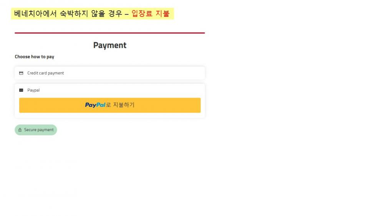Image resolution: width=384 pixels, height=216 pixels.
Task: Click the green Secure payment badge
Action: pos(36,130)
